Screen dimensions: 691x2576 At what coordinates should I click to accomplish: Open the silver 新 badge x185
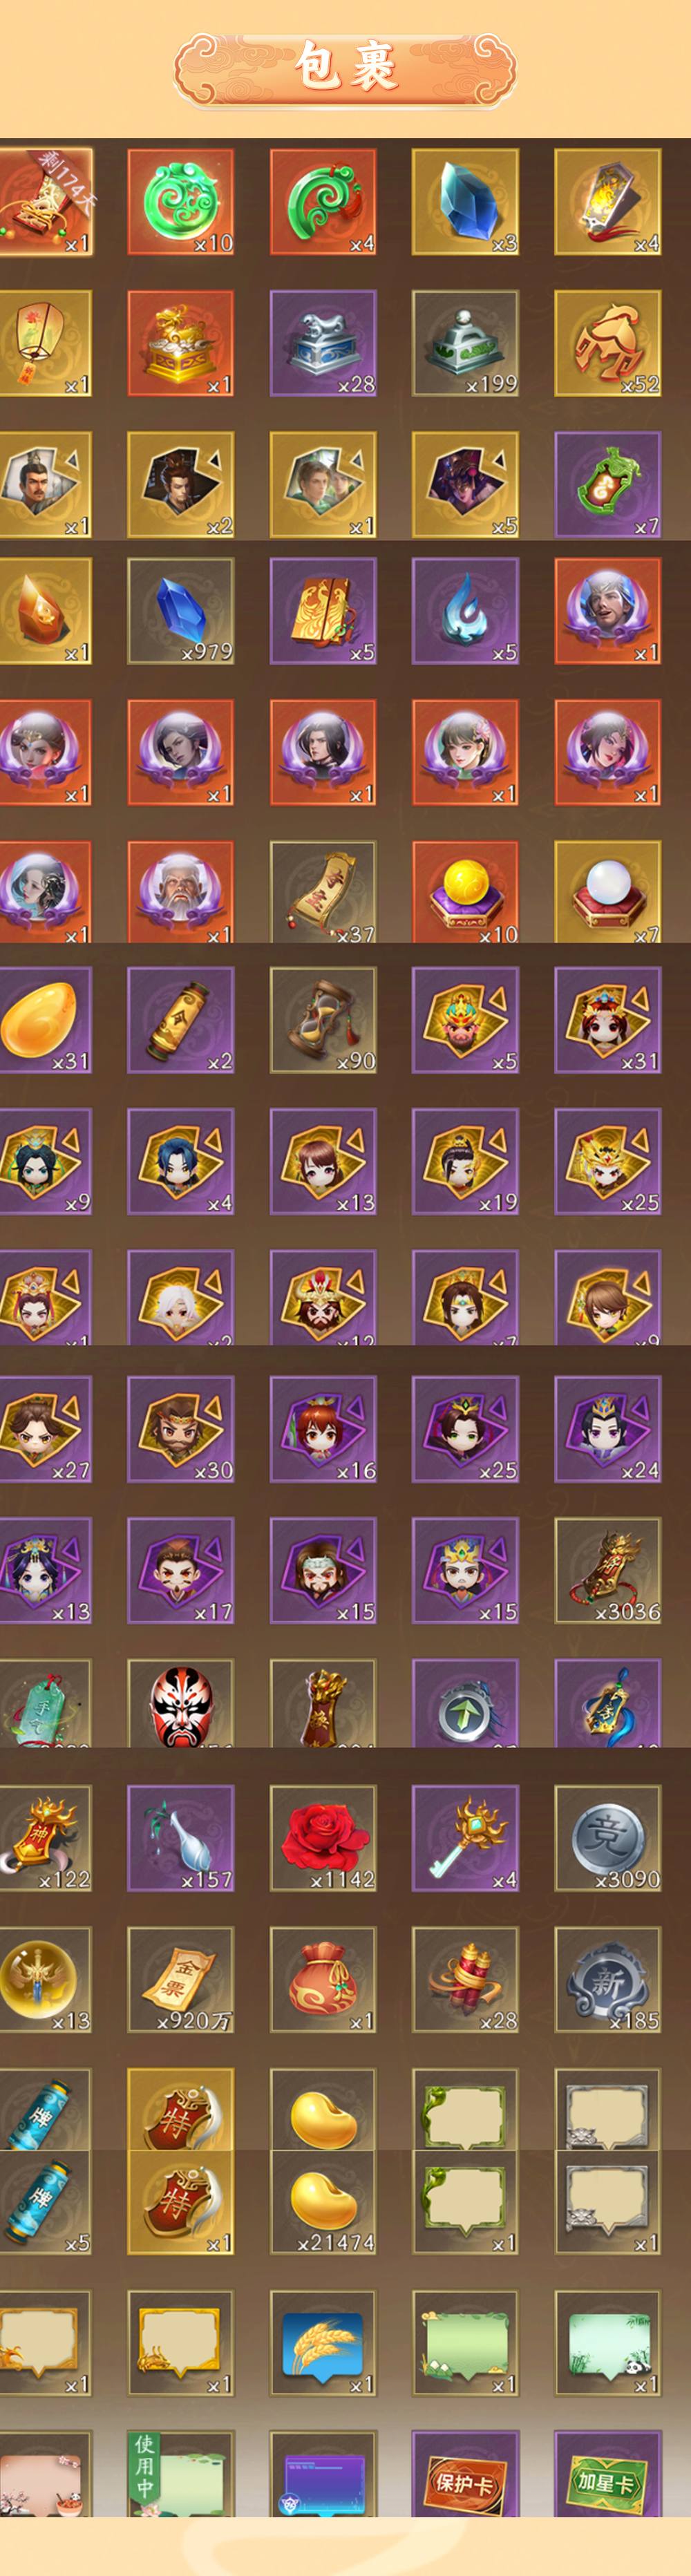607,1980
